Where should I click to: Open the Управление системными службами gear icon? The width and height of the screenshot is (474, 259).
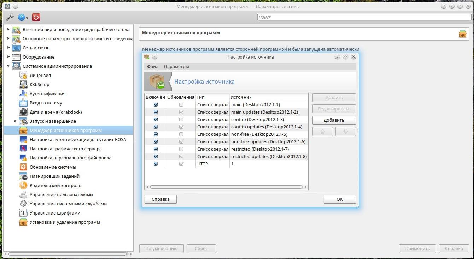[23, 204]
